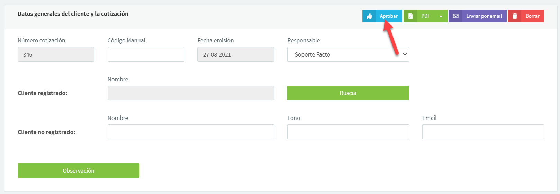Open the Responsable dropdown showing Soporte Facto
The image size is (560, 194).
[x=348, y=54]
